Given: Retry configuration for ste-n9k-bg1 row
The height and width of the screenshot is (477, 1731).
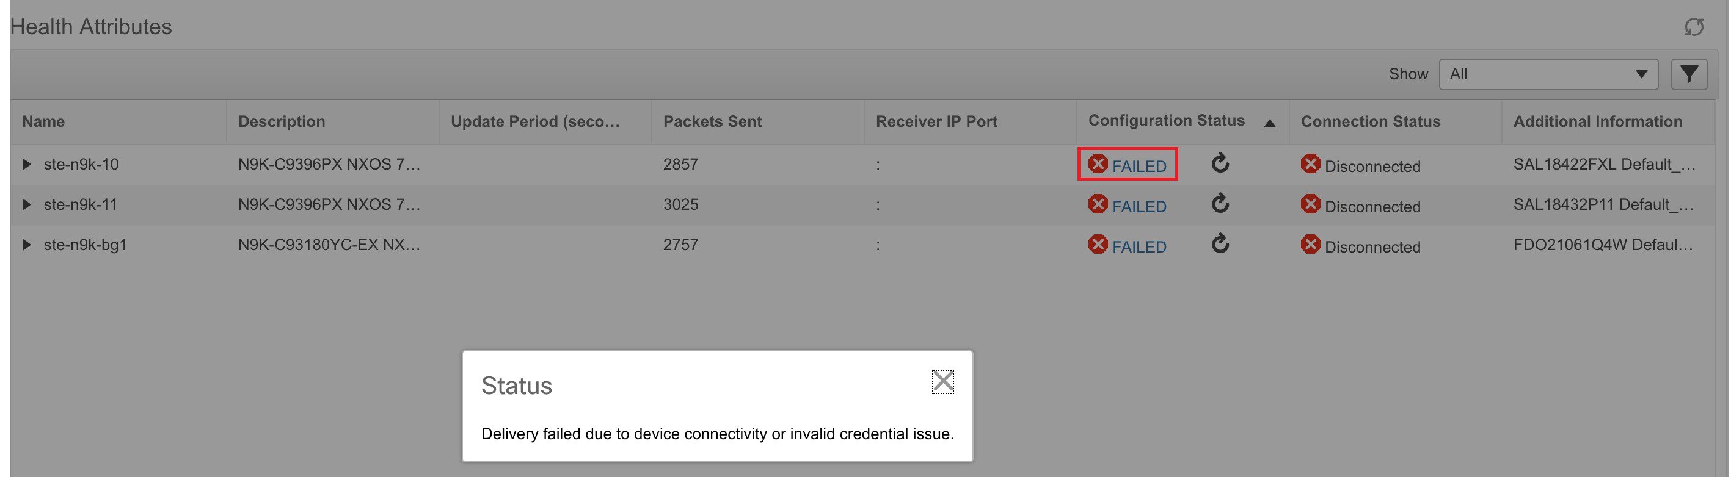Looking at the screenshot, I should 1220,243.
